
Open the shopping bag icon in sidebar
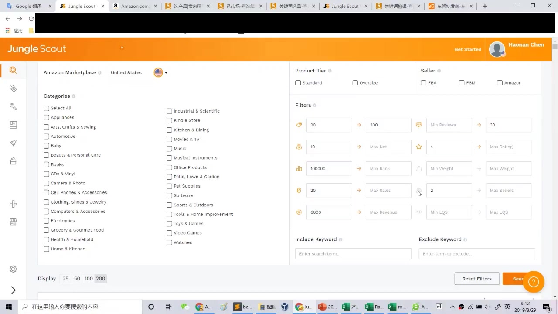[x=13, y=161]
